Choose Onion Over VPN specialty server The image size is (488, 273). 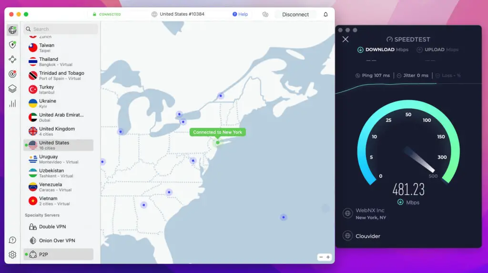pyautogui.click(x=59, y=241)
